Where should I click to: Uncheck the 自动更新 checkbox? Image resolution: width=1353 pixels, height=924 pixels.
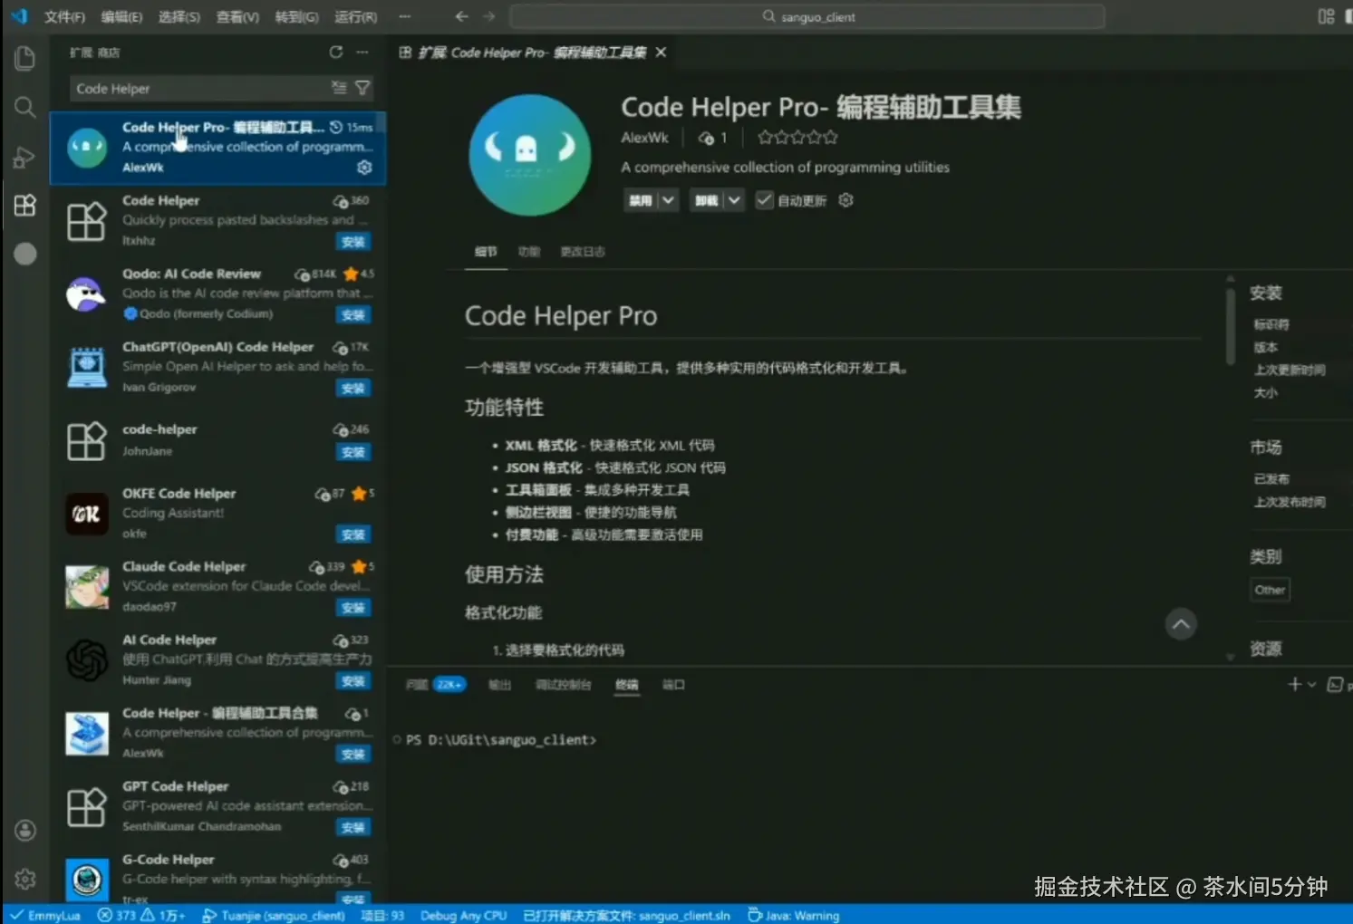[764, 199]
